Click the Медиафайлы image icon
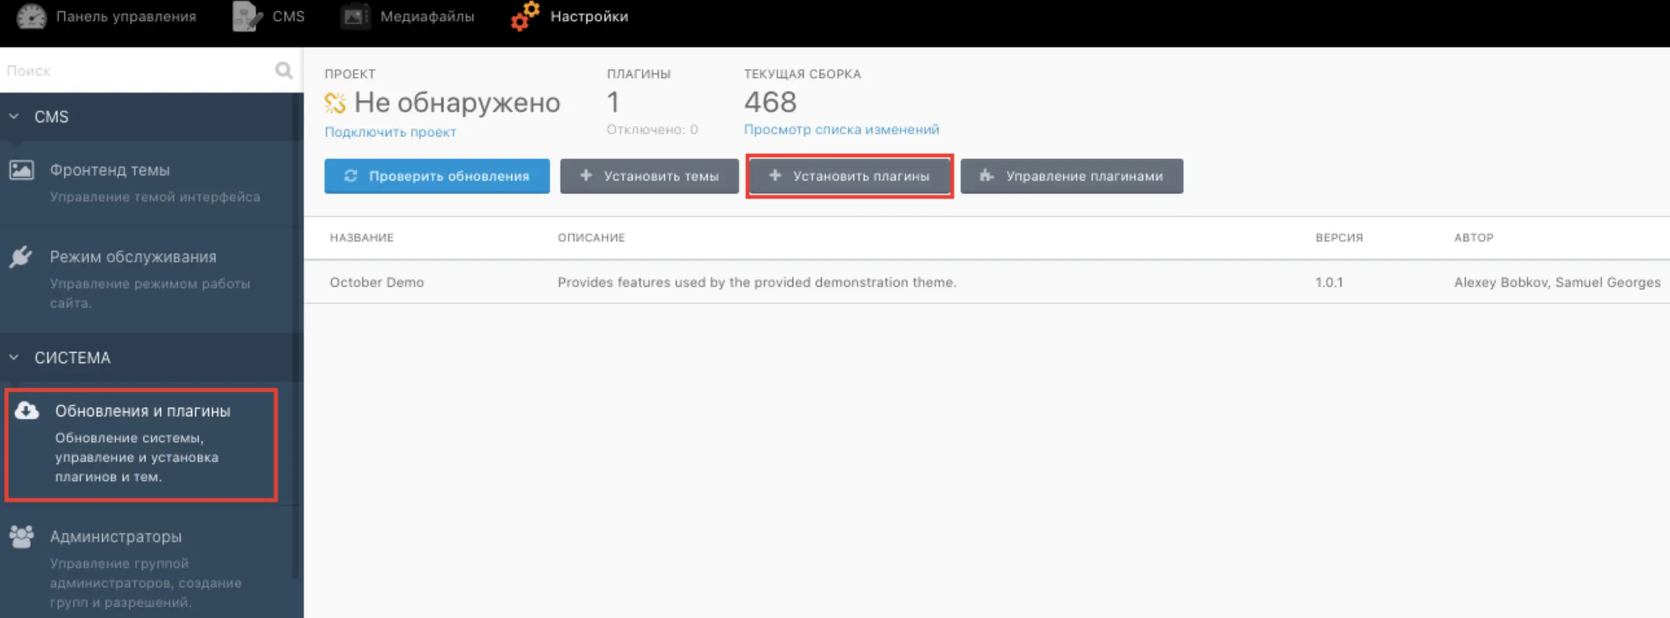Image resolution: width=1670 pixels, height=618 pixels. [354, 16]
